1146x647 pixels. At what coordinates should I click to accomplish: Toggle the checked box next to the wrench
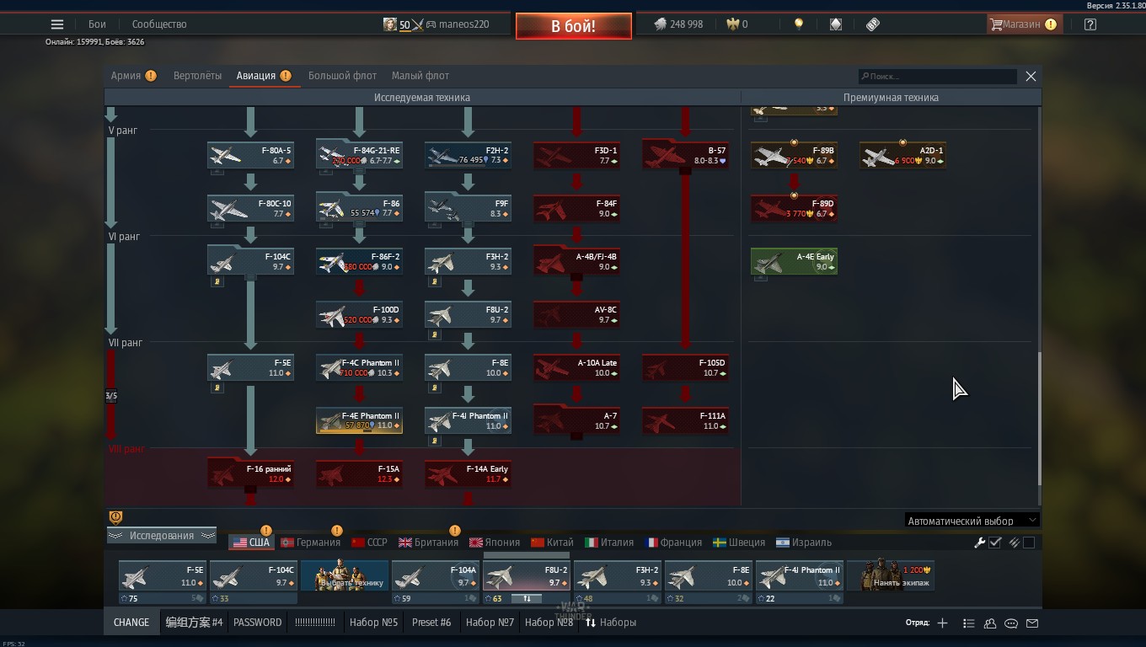995,543
